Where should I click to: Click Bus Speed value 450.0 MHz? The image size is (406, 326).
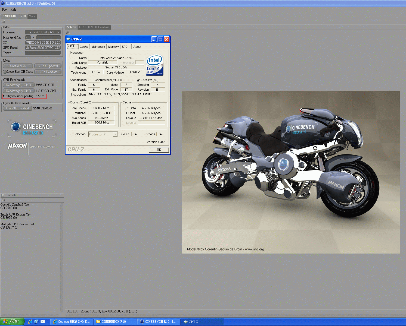pyautogui.click(x=101, y=118)
